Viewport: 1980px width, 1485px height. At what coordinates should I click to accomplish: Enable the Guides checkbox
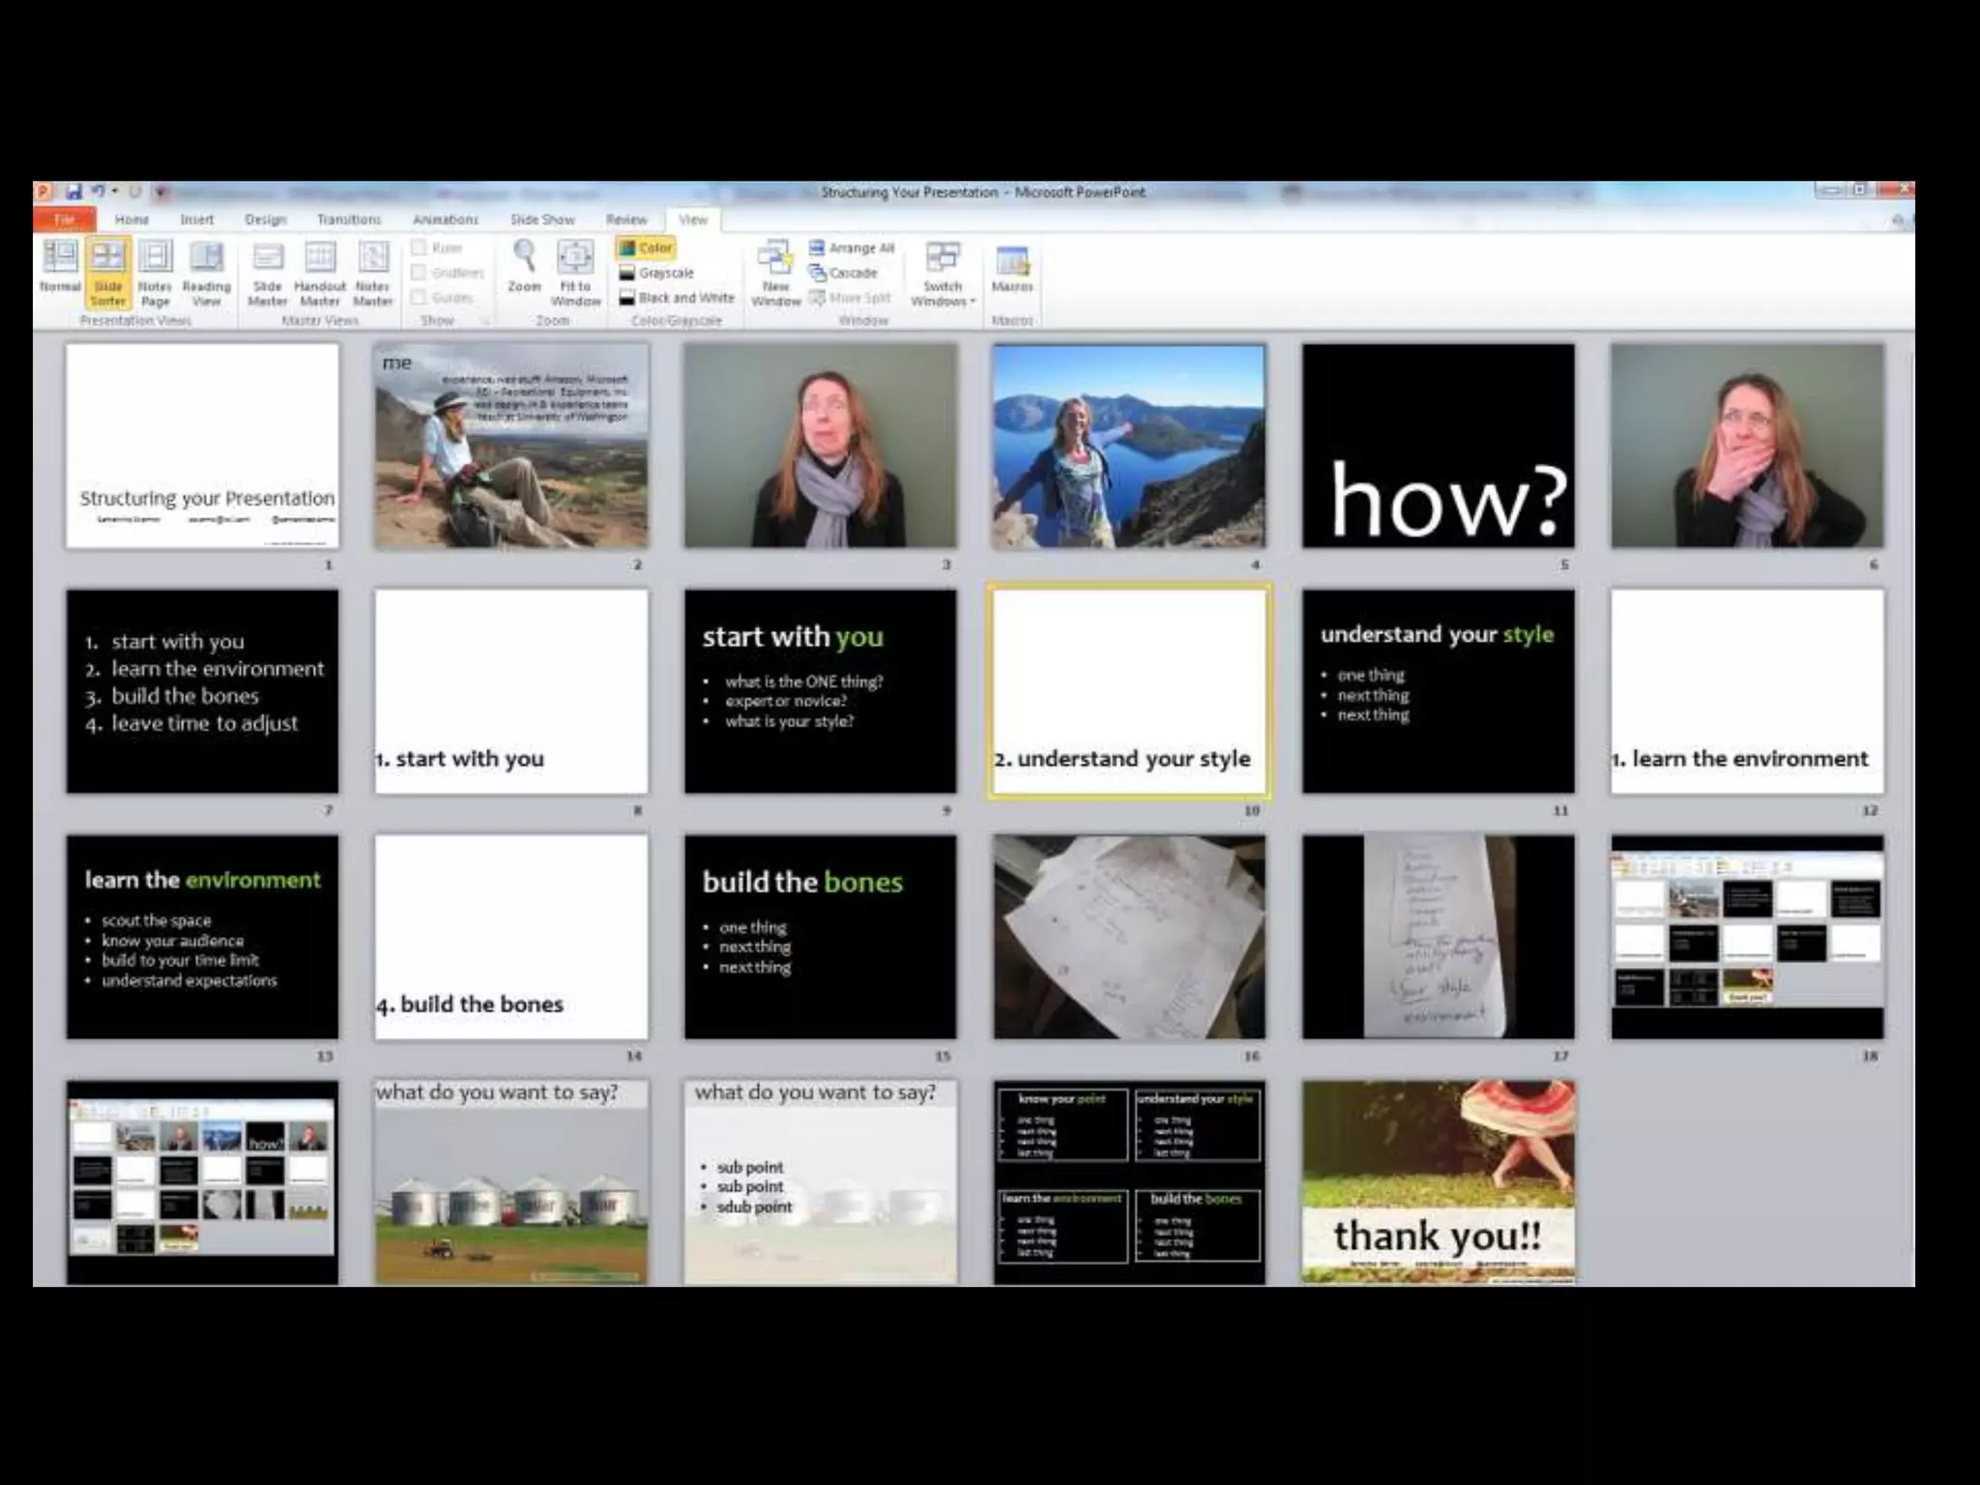[x=420, y=298]
